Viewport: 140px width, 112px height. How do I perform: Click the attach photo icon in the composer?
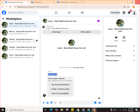tap(48, 103)
